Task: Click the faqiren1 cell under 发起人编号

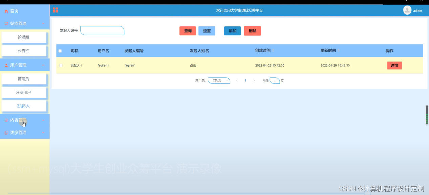Action: point(130,65)
